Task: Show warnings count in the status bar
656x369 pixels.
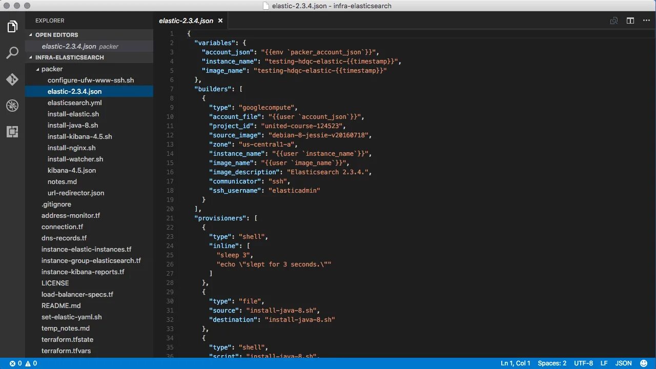Action: [x=30, y=363]
